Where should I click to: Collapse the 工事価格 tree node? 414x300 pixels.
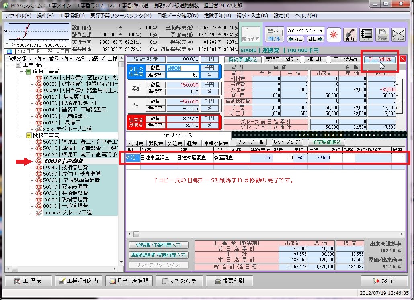coord(18,65)
